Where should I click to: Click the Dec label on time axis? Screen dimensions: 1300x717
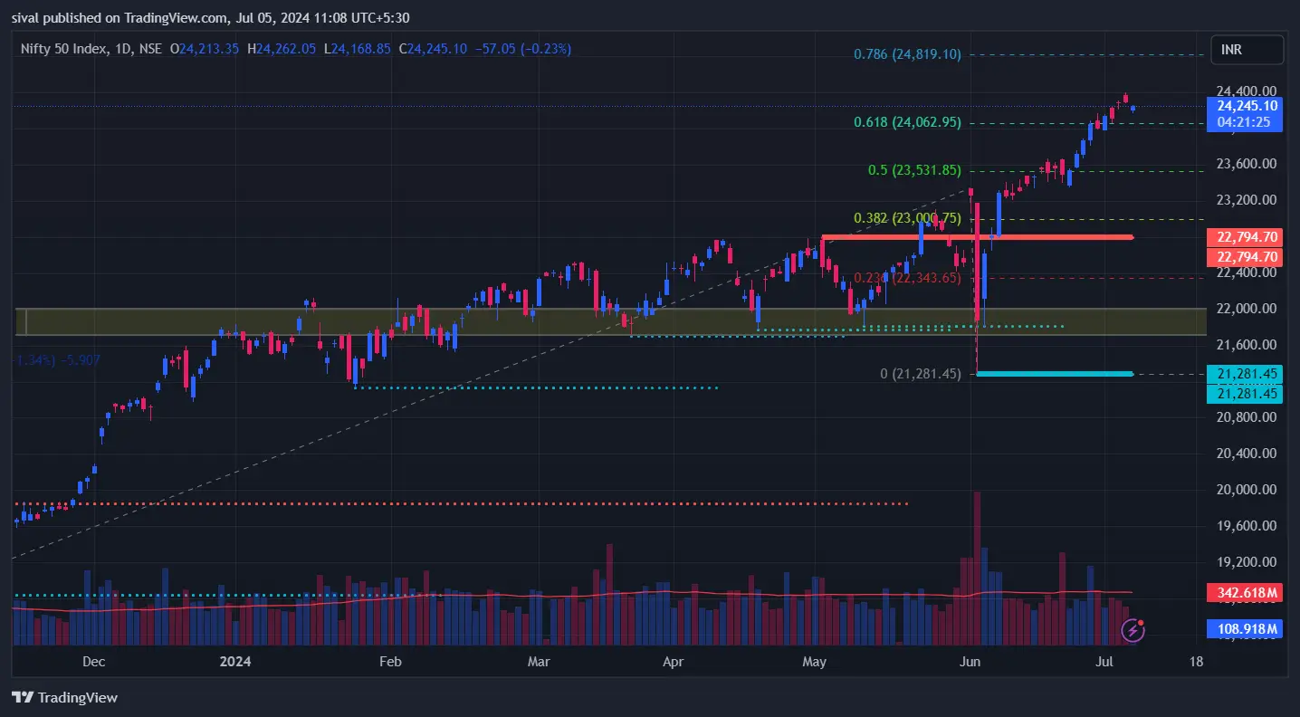(93, 662)
